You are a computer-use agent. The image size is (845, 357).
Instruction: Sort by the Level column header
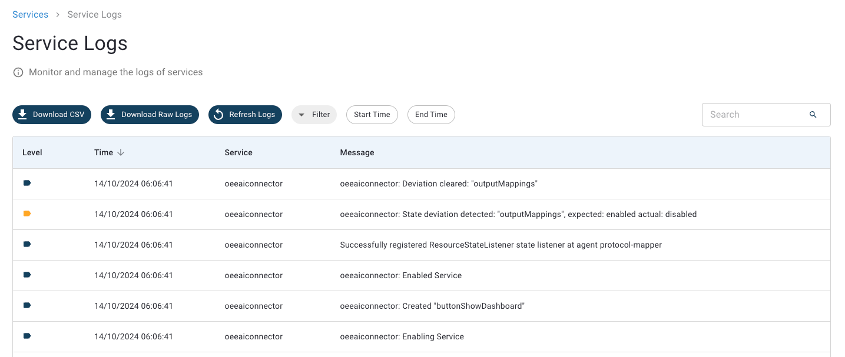coord(32,152)
